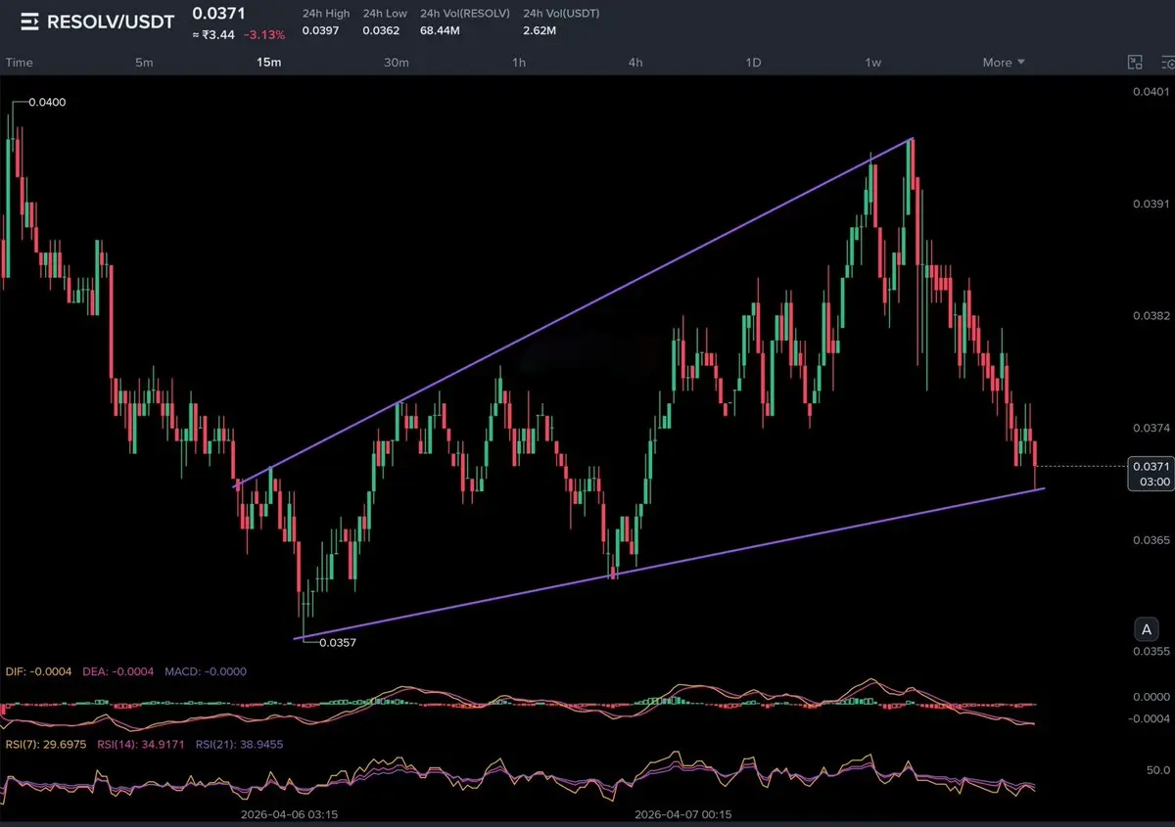The width and height of the screenshot is (1175, 827).
Task: Toggle the auto-scale A button
Action: click(1145, 628)
